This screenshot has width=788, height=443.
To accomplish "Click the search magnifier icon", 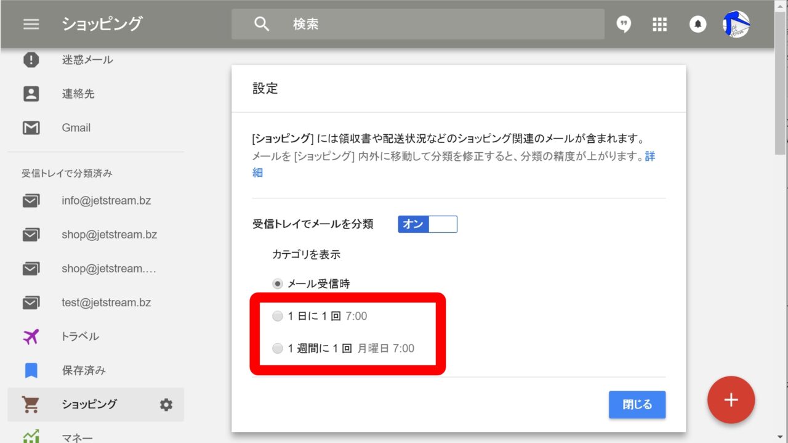I will 262,24.
